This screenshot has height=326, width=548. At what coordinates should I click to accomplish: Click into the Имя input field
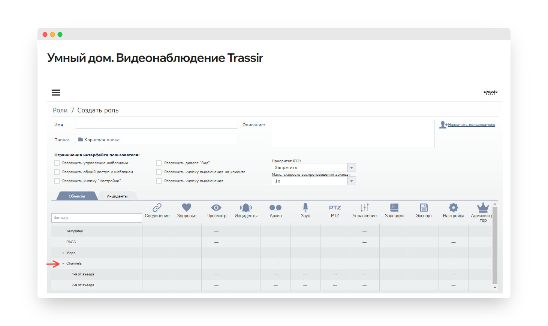[156, 124]
